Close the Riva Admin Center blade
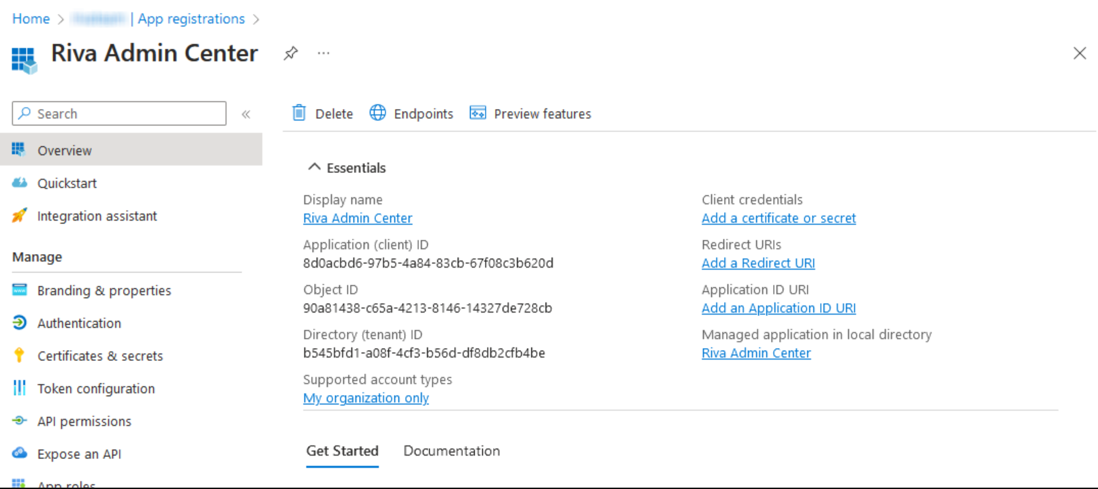 (x=1080, y=53)
